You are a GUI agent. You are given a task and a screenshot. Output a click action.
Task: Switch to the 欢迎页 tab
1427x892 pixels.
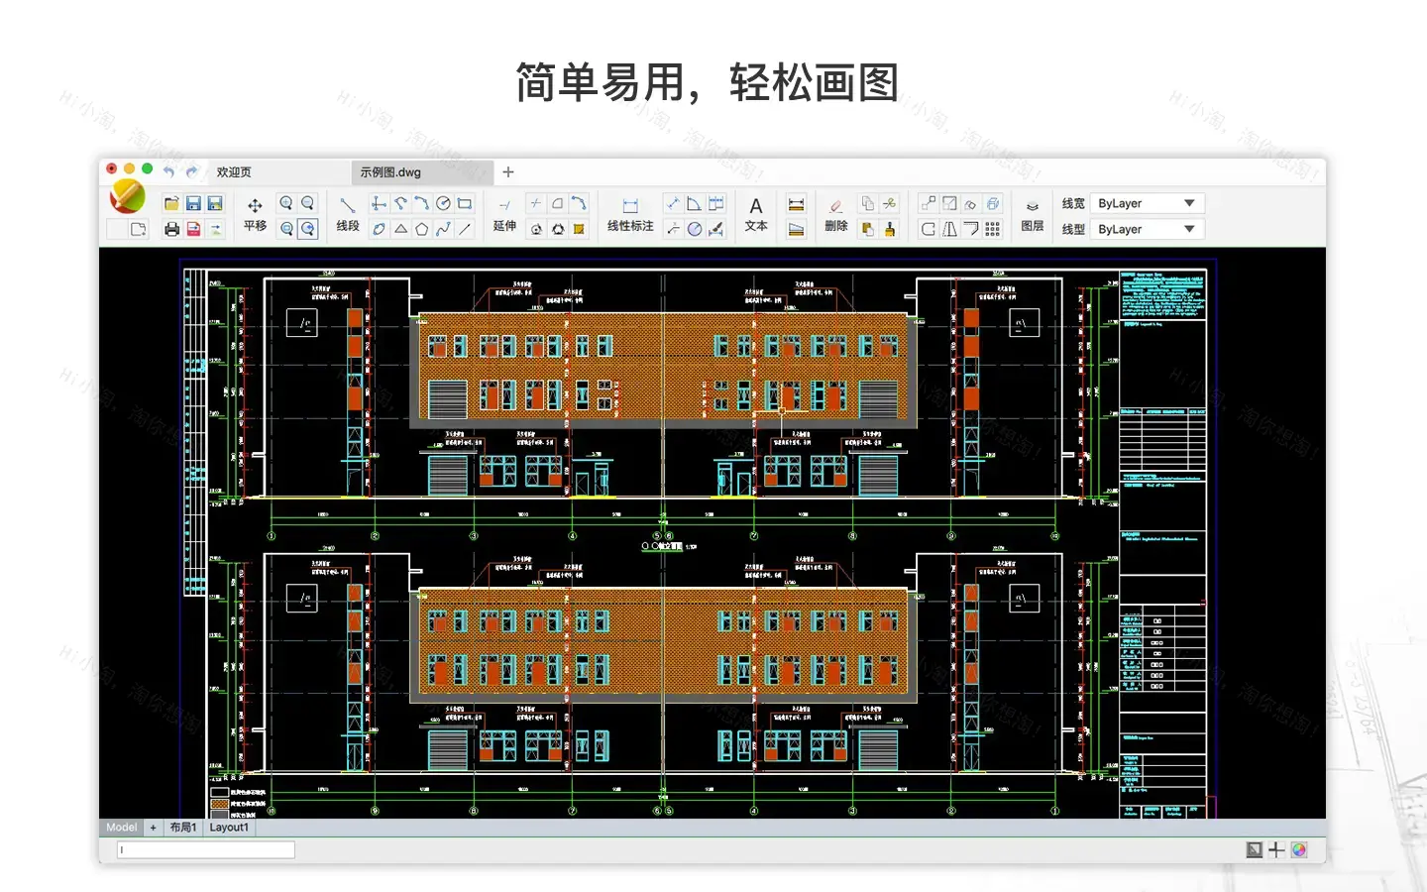233,171
